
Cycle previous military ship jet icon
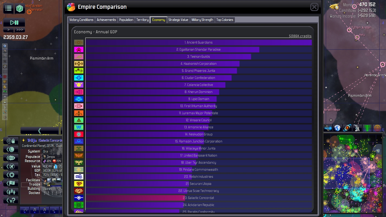11,166
